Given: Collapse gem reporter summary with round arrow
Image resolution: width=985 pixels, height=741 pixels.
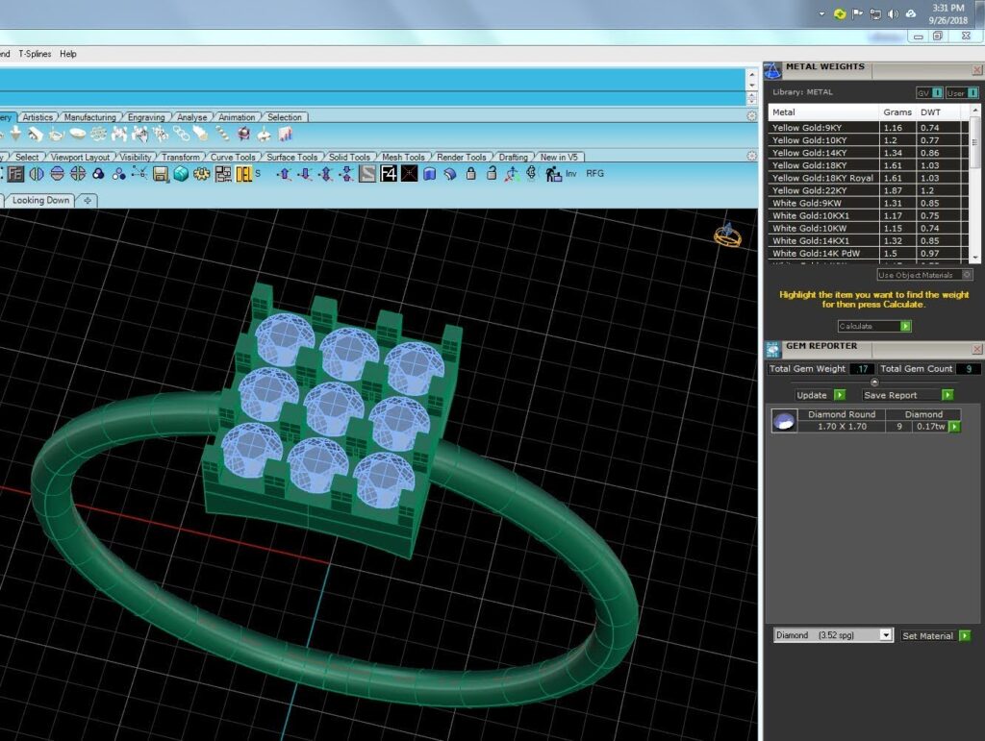Looking at the screenshot, I should pyautogui.click(x=874, y=383).
